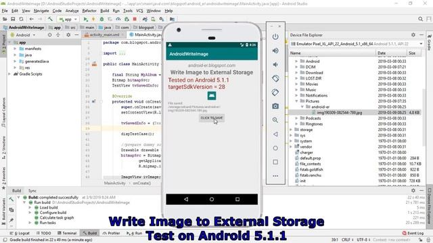This screenshot has width=433, height=243.
Task: Open Search Everywhere magnifier
Action: click(420, 19)
